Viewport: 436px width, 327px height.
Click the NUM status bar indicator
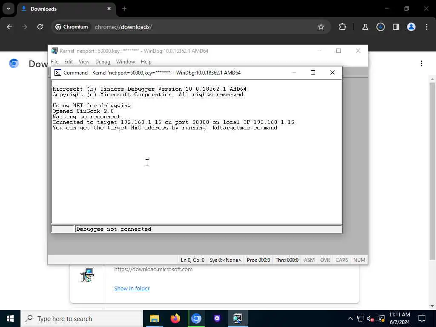359,260
